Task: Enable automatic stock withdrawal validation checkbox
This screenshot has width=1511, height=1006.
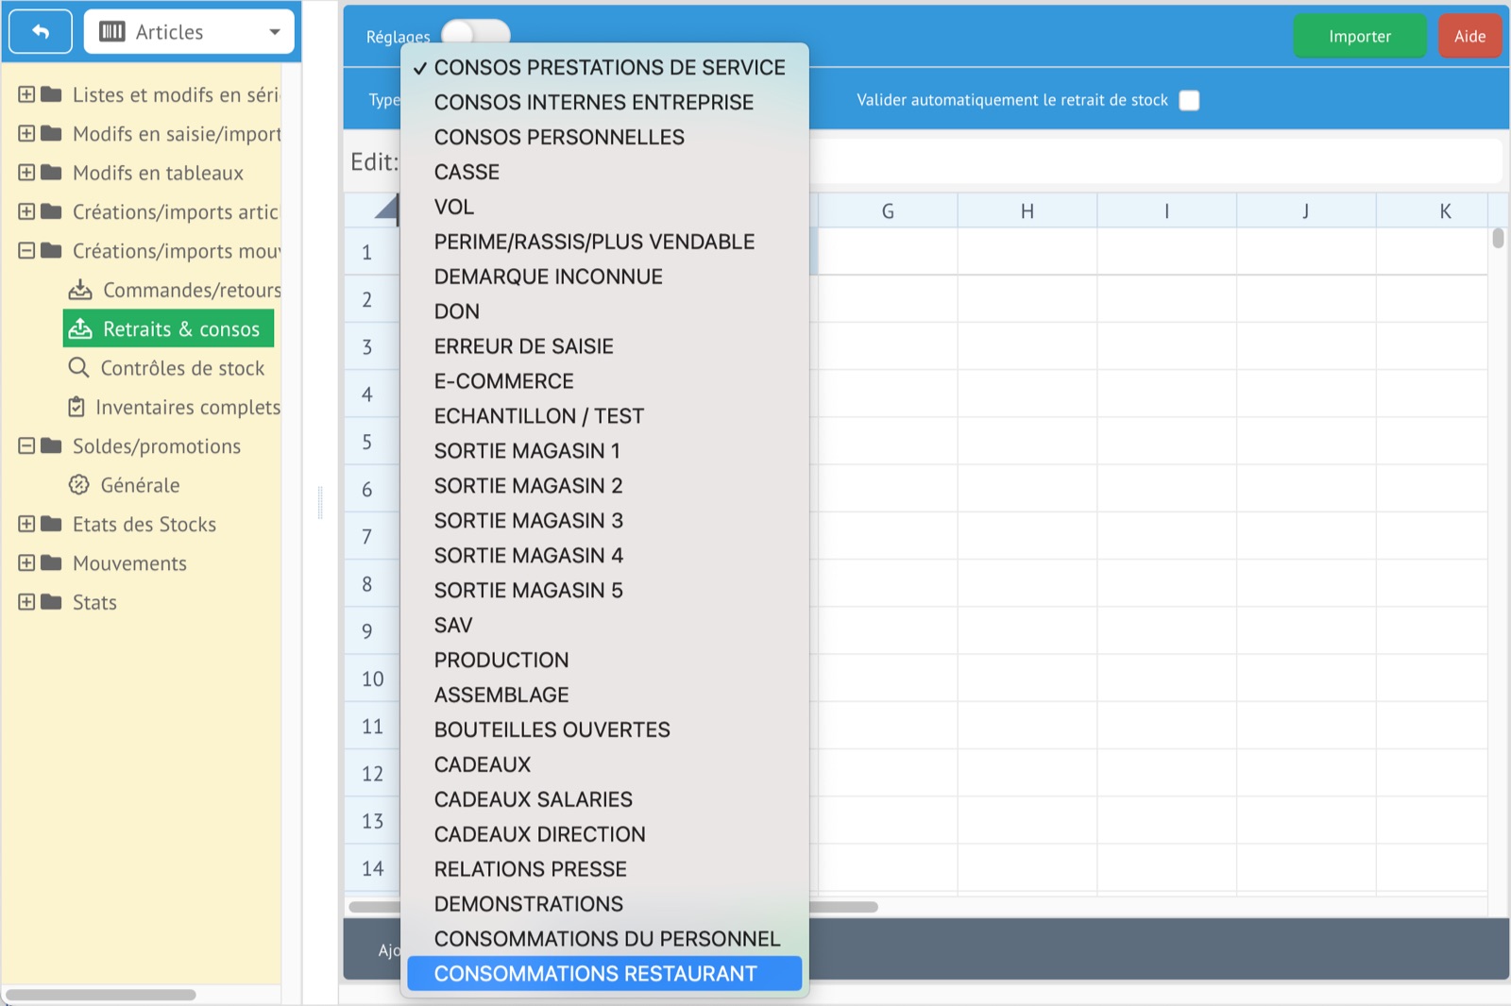Action: (1189, 100)
